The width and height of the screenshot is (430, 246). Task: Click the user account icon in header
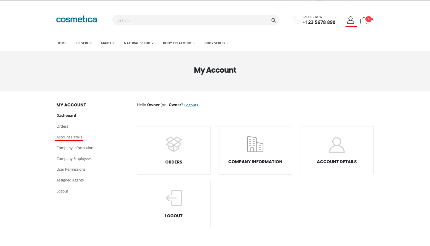point(351,20)
